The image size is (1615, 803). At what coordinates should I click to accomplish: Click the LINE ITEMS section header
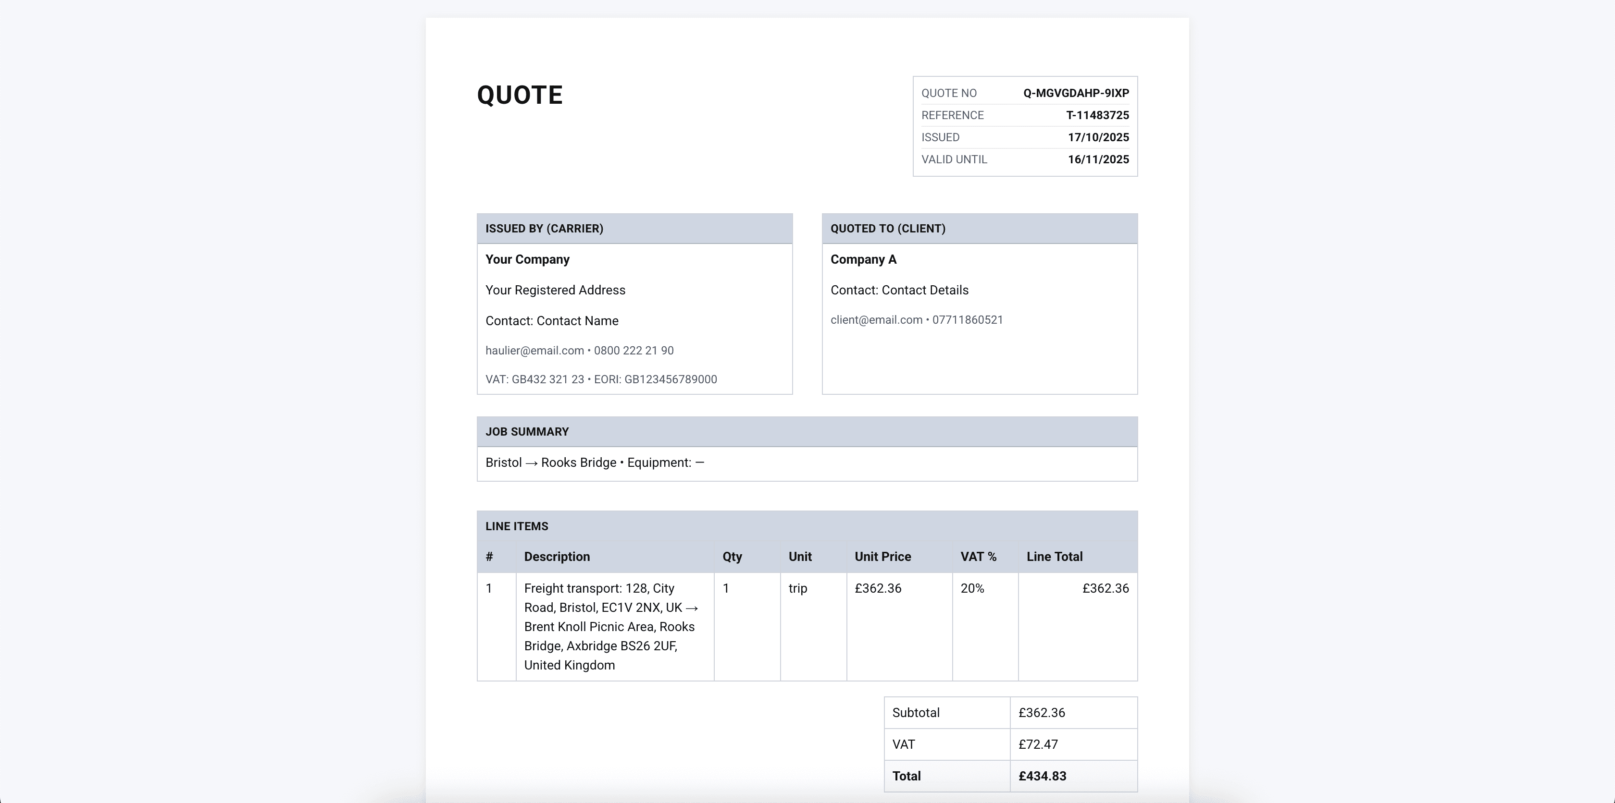click(x=516, y=526)
